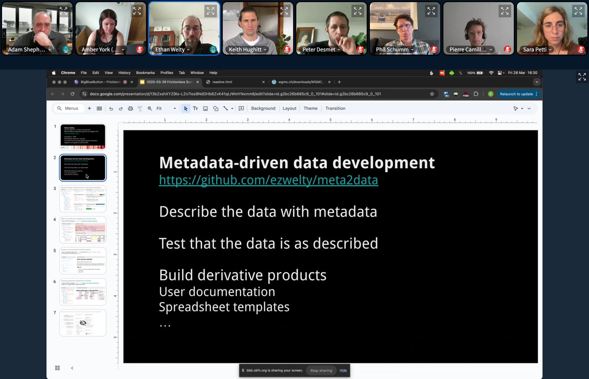The image size is (589, 379).
Task: Switch to the readme.html tab
Action: [235, 82]
